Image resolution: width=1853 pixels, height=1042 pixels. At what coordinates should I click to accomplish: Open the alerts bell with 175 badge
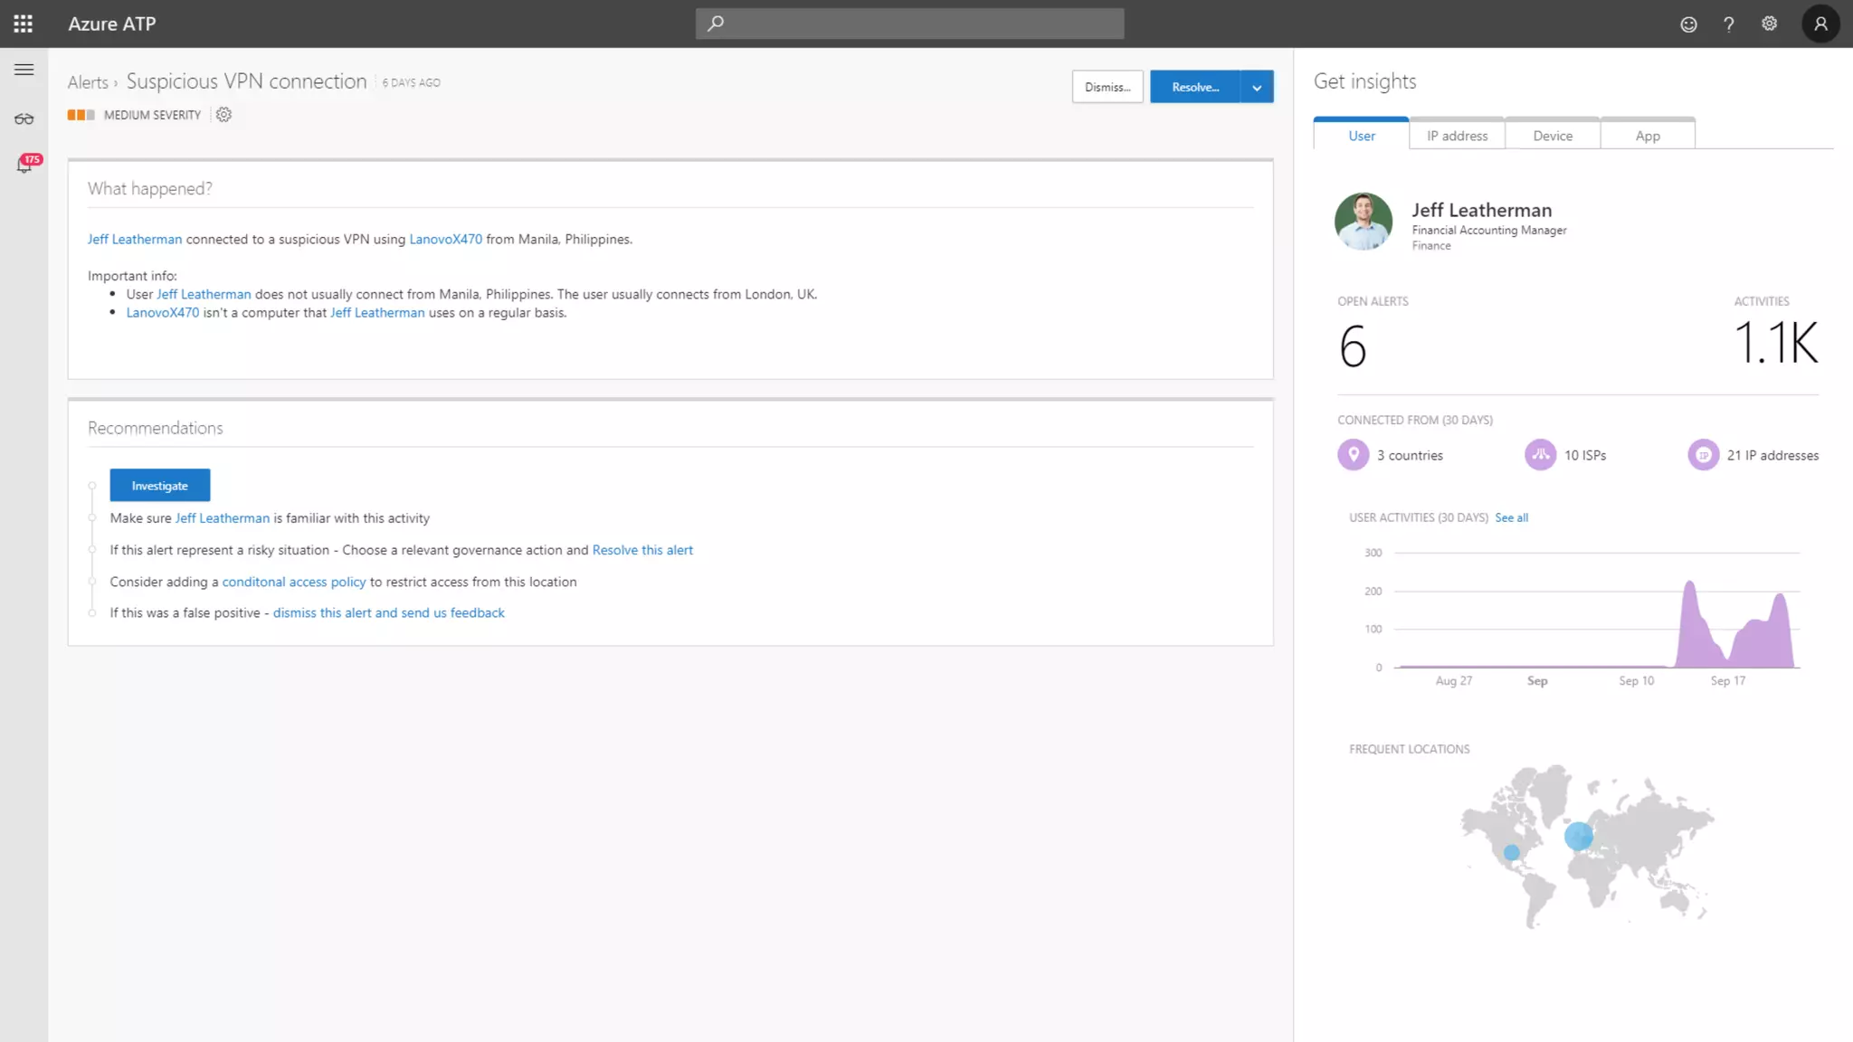click(25, 165)
